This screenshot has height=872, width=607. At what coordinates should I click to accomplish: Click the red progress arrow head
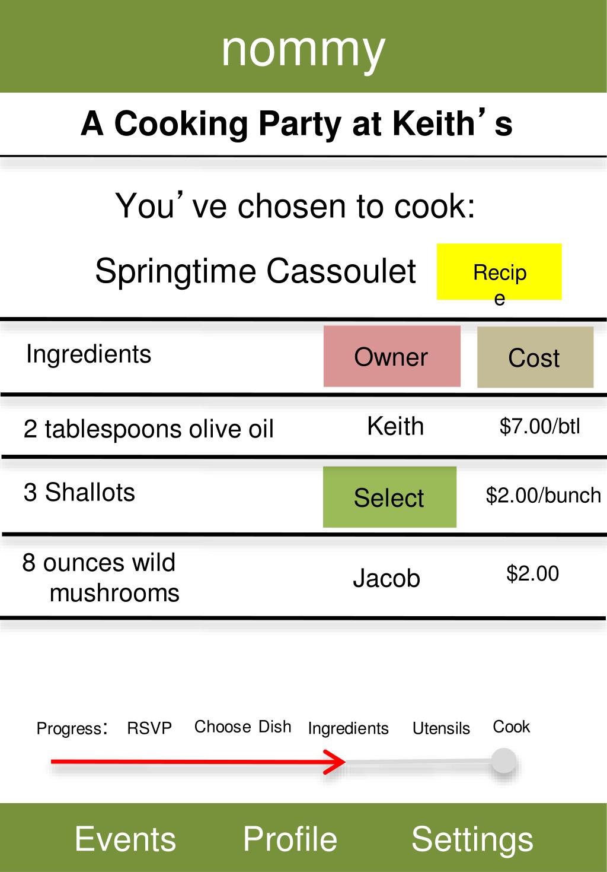click(x=336, y=762)
